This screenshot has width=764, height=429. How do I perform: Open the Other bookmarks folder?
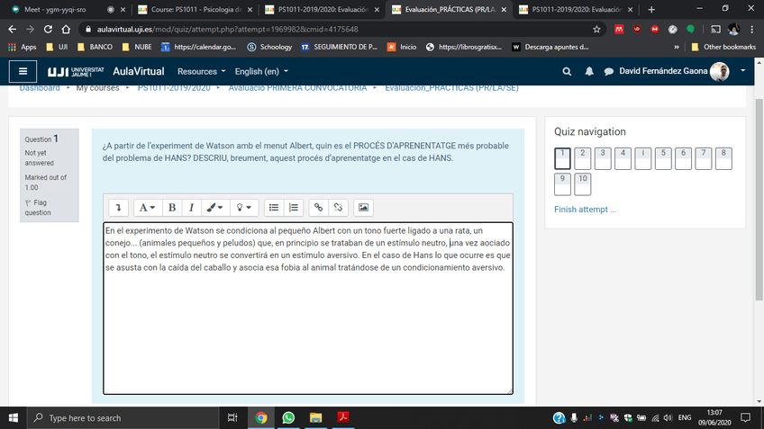[x=723, y=47]
